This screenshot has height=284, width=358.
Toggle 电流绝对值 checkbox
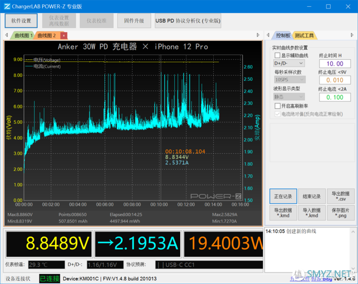coord(277,114)
